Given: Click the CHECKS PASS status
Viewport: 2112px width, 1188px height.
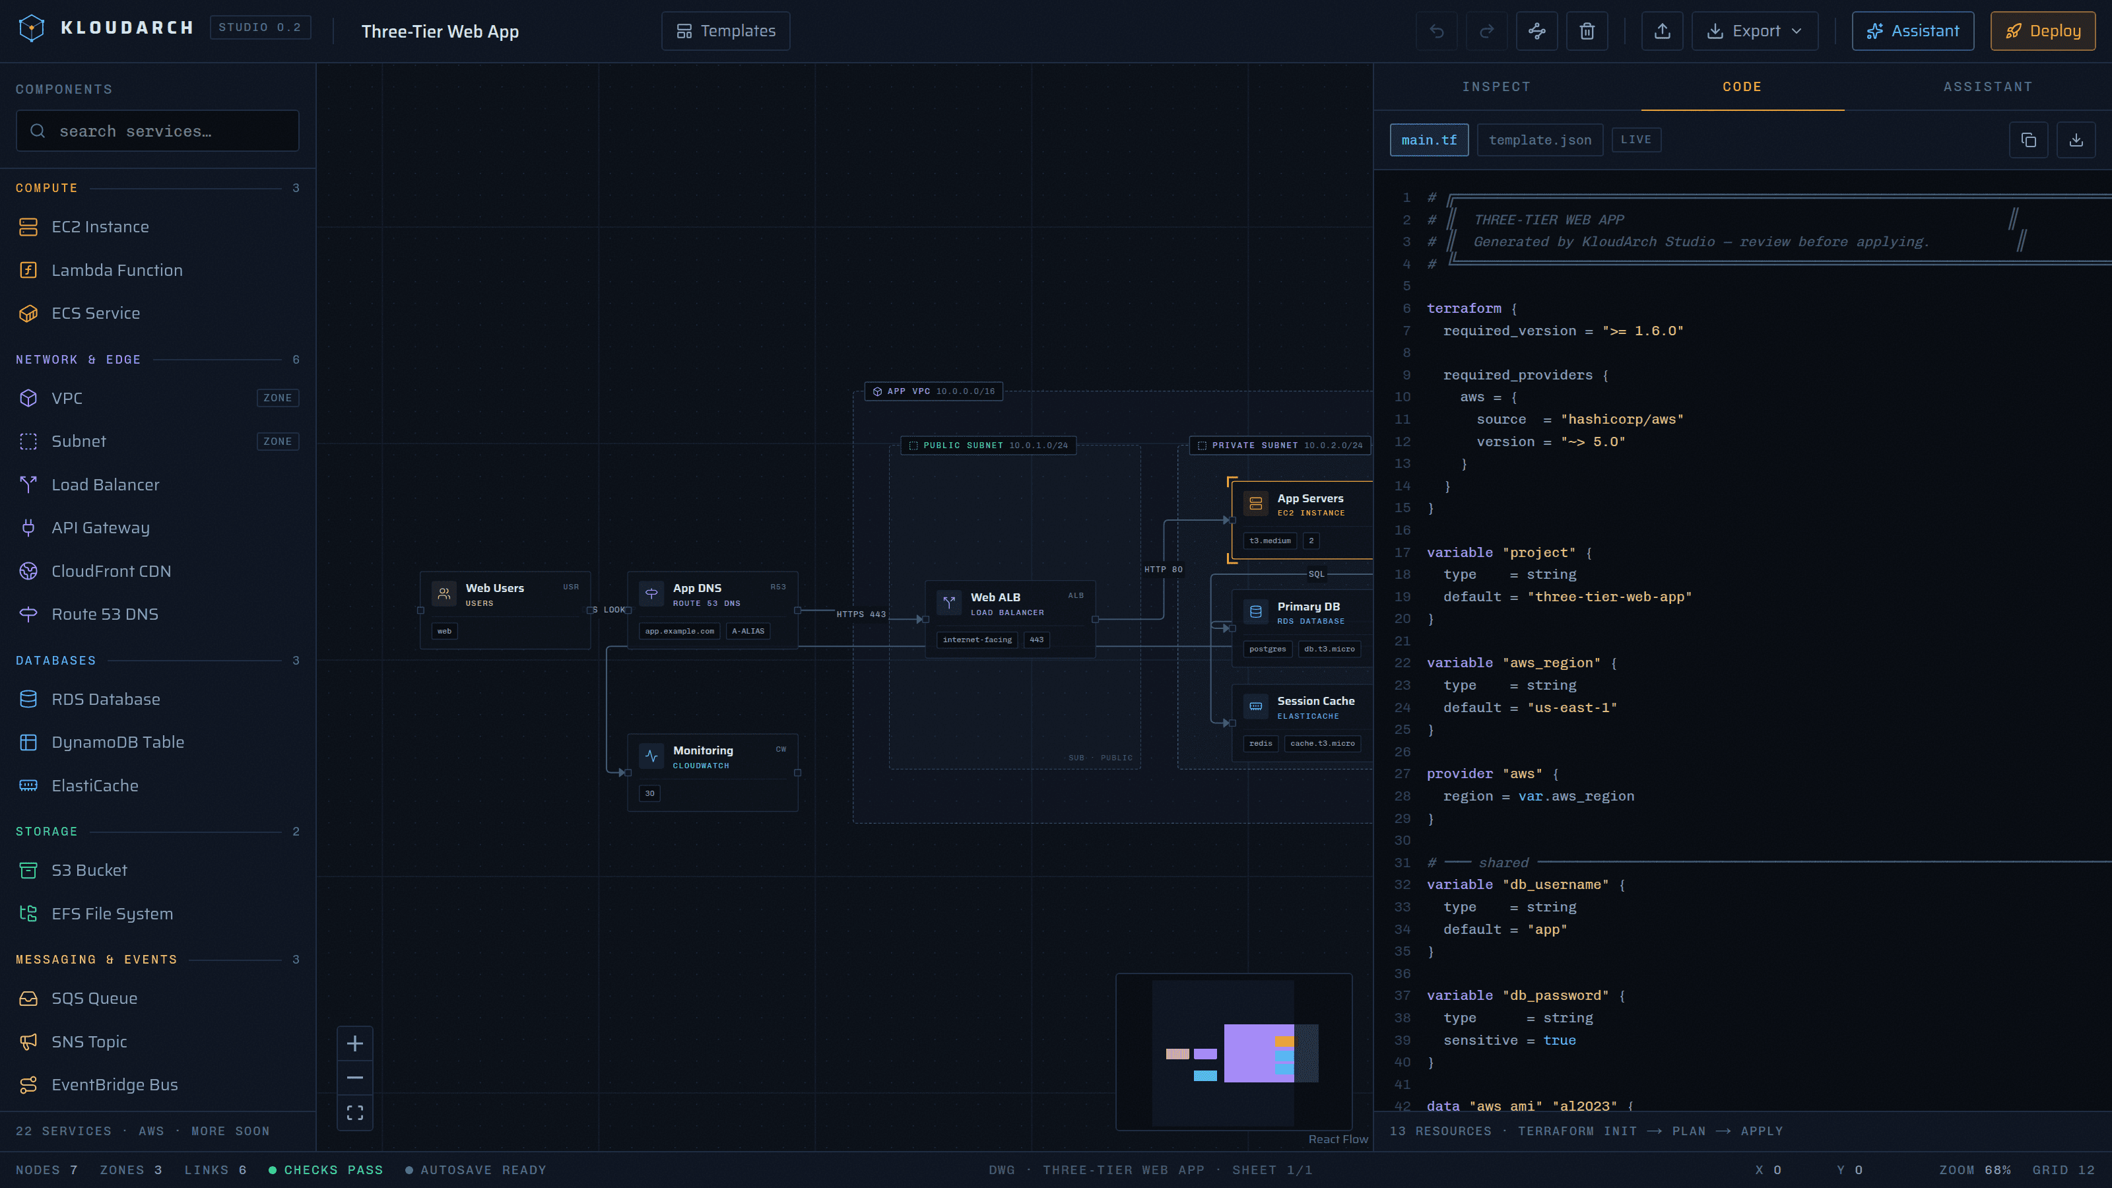Looking at the screenshot, I should (325, 1170).
